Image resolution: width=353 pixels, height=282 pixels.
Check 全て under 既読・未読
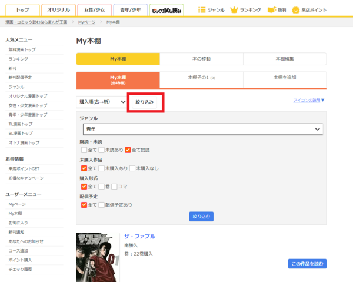click(x=84, y=150)
